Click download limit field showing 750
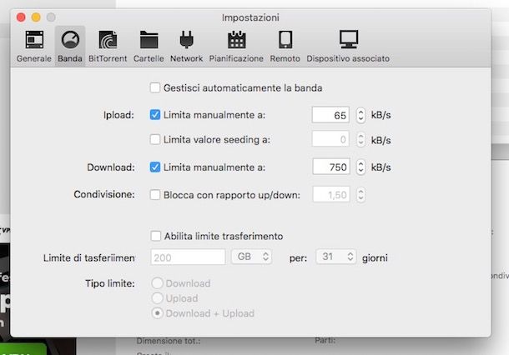Screen dimensions: 509x355 click(331, 167)
